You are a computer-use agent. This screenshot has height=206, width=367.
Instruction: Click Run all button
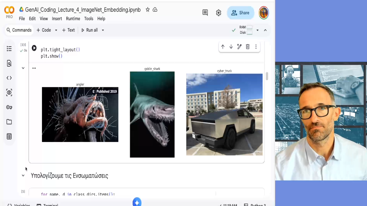90,30
